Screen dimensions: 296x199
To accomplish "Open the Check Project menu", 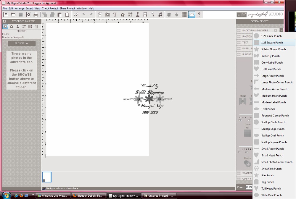I will pyautogui.click(x=50, y=8).
